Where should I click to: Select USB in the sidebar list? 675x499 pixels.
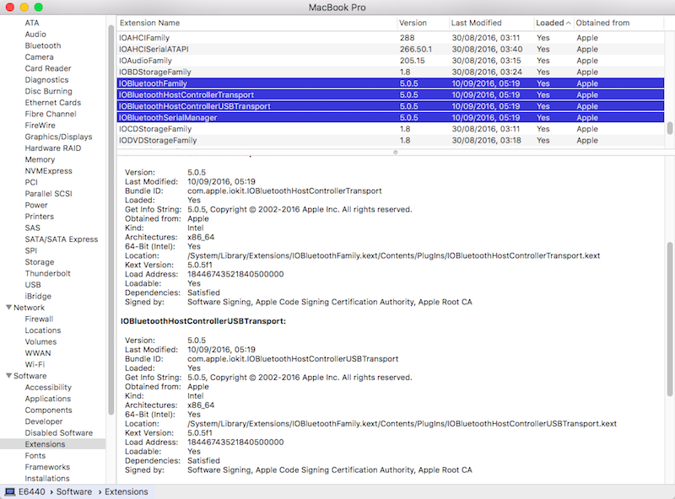[33, 285]
